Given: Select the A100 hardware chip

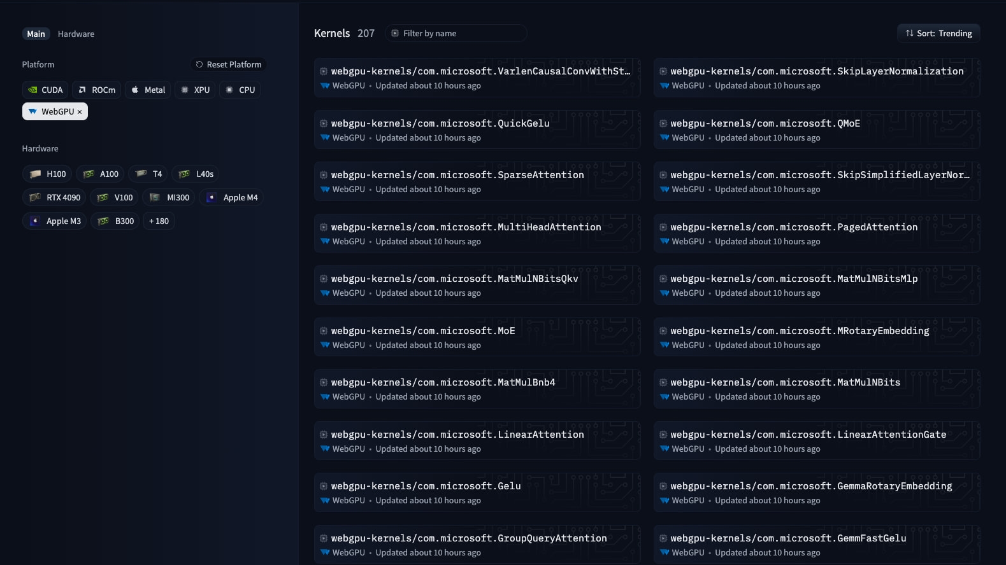Looking at the screenshot, I should [x=100, y=174].
